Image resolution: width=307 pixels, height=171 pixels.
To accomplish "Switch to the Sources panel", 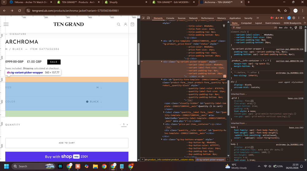I will click(x=181, y=18).
